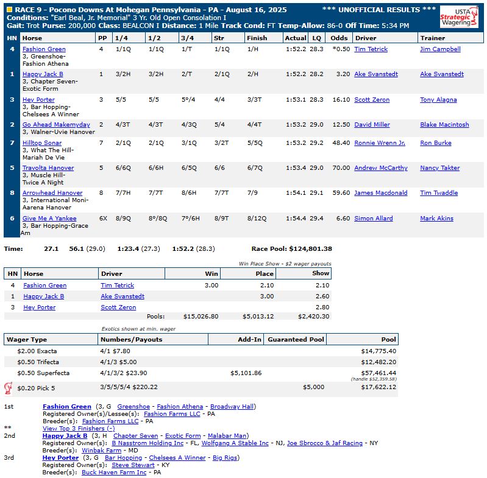The image size is (487, 478).
Task: Open Hey Porter in the payouts table
Action: point(39,308)
